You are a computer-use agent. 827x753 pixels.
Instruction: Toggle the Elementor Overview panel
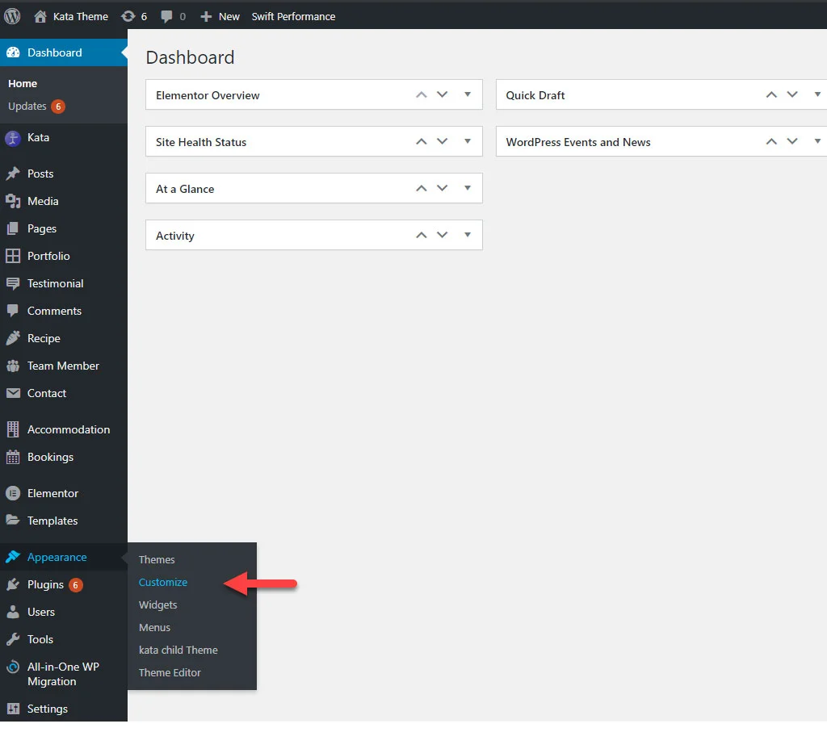click(x=468, y=94)
